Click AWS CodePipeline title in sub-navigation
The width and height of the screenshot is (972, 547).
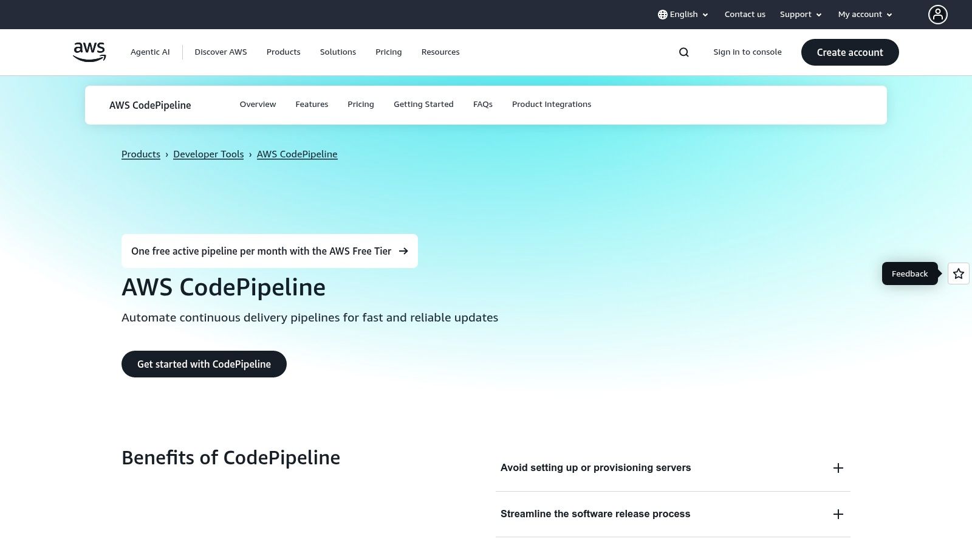150,105
